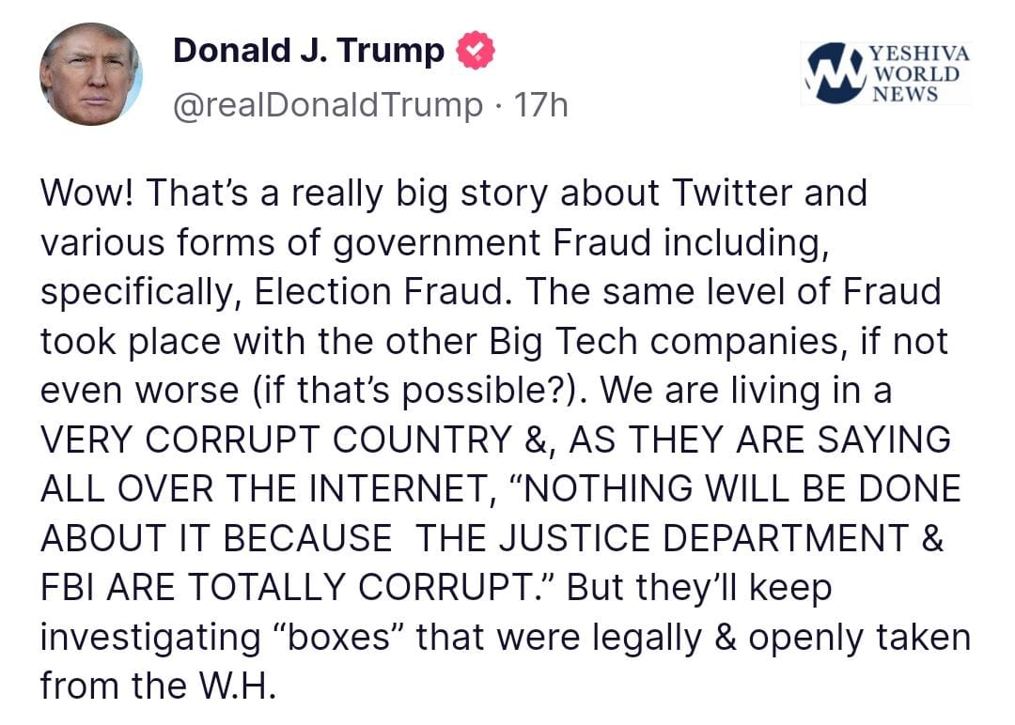The height and width of the screenshot is (725, 1015).
Task: Open the Donald J. Trump display name
Action: coord(308,52)
